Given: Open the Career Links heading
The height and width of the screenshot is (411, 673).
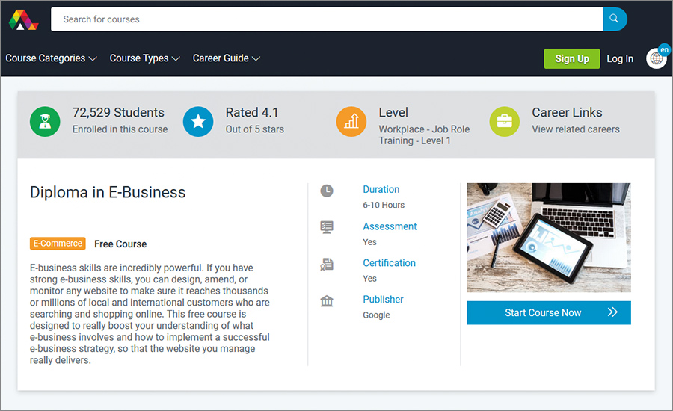Looking at the screenshot, I should click(567, 112).
